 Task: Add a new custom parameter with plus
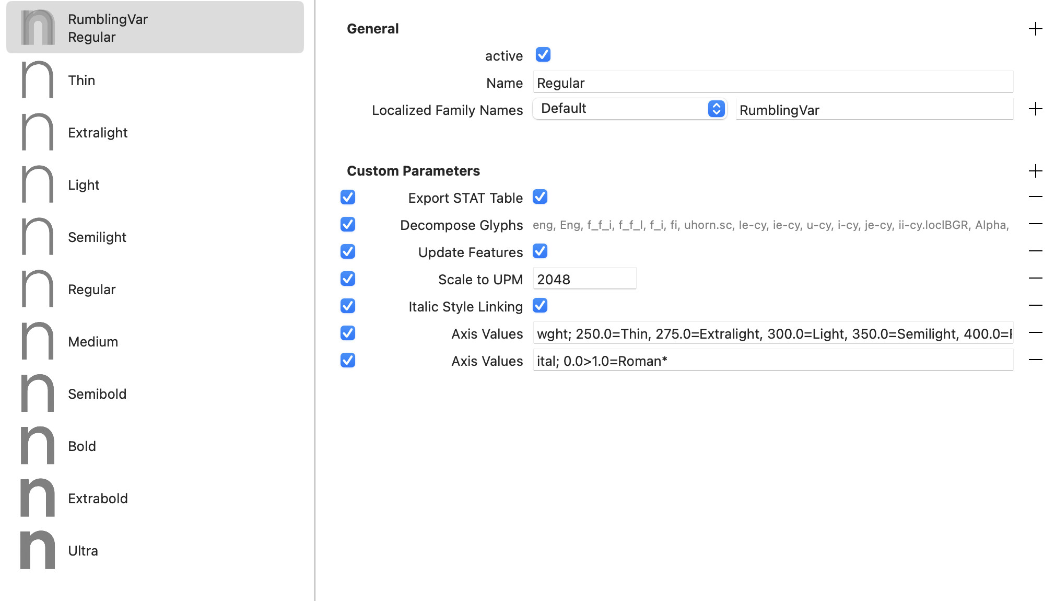click(1035, 171)
